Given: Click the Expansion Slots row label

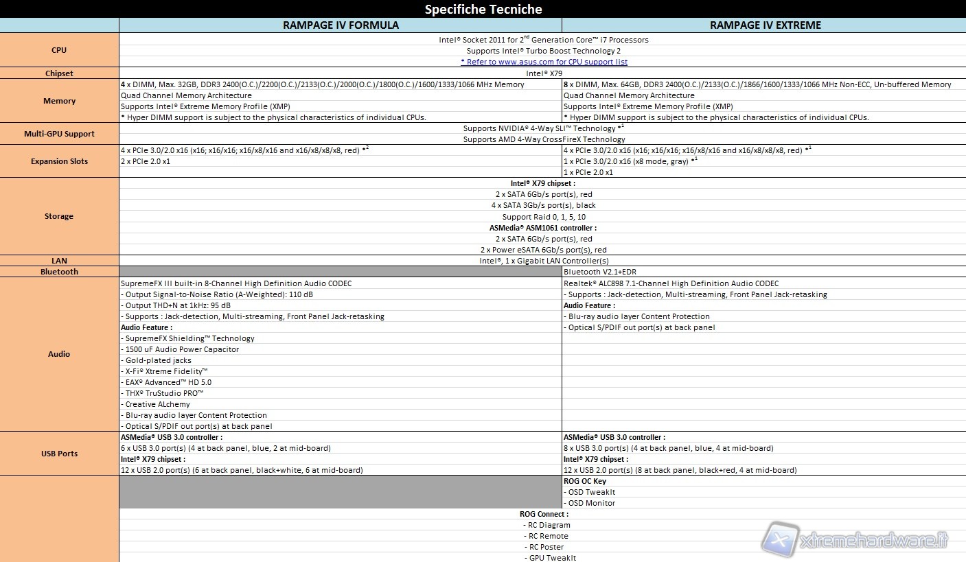Looking at the screenshot, I should pos(59,161).
